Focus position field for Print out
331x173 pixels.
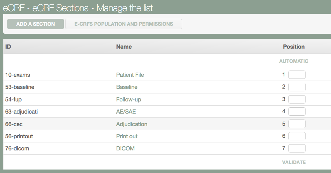click(297, 136)
